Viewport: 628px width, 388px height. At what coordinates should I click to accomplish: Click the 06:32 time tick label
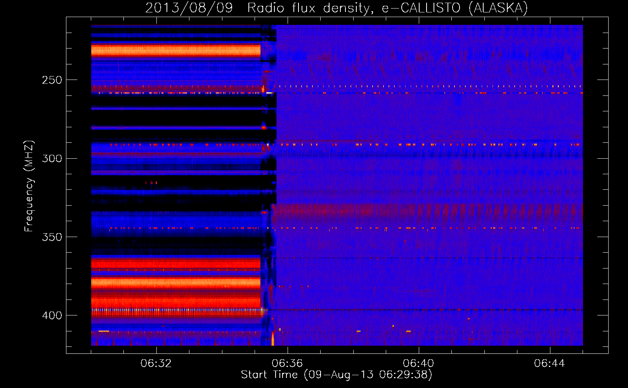156,364
